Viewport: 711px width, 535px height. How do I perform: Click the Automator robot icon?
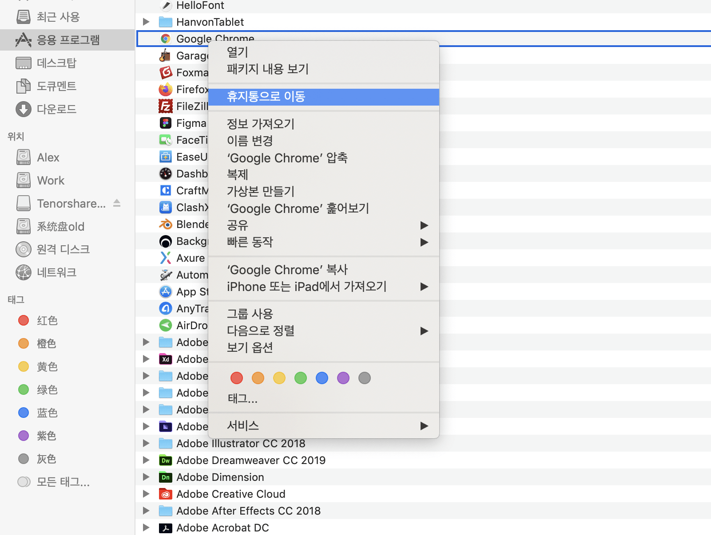click(166, 275)
